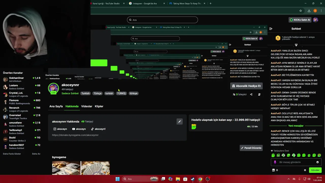The image size is (325, 183).
Task: Switch to Ana Sayfa tab
Action: (56, 106)
